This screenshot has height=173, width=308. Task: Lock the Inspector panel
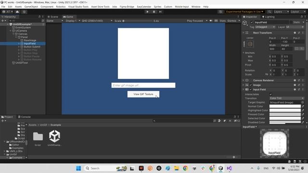302,17
